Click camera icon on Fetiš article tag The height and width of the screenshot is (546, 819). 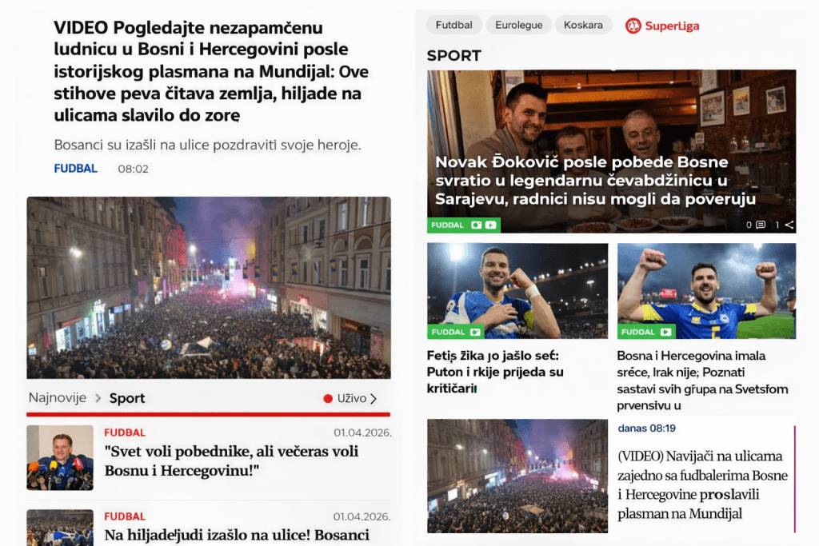pos(475,332)
